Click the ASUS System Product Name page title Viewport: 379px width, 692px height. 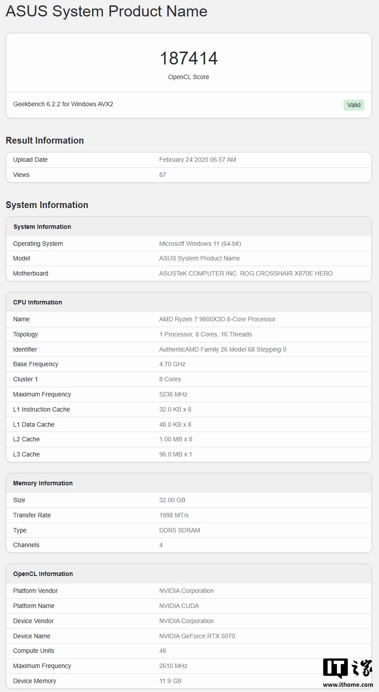[107, 11]
